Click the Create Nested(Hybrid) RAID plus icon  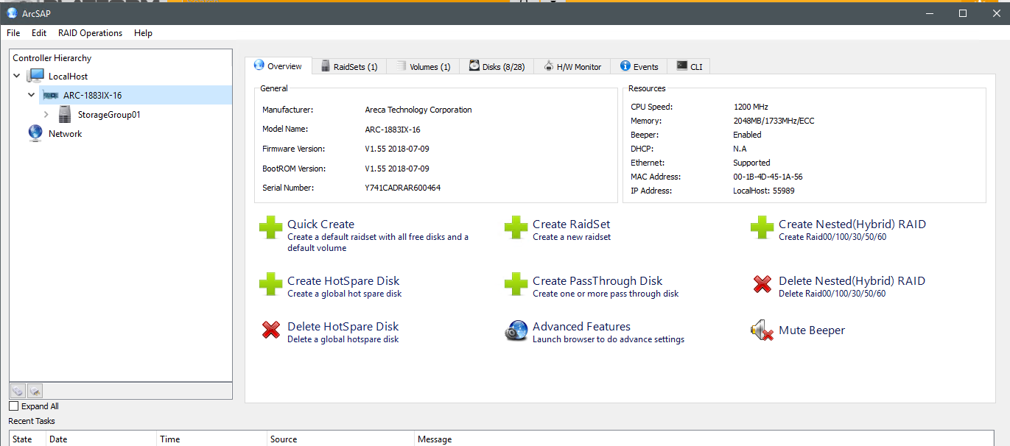(762, 228)
